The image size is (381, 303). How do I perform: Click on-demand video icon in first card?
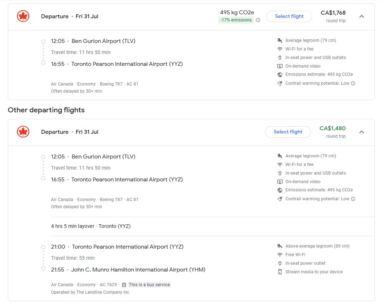280,66
